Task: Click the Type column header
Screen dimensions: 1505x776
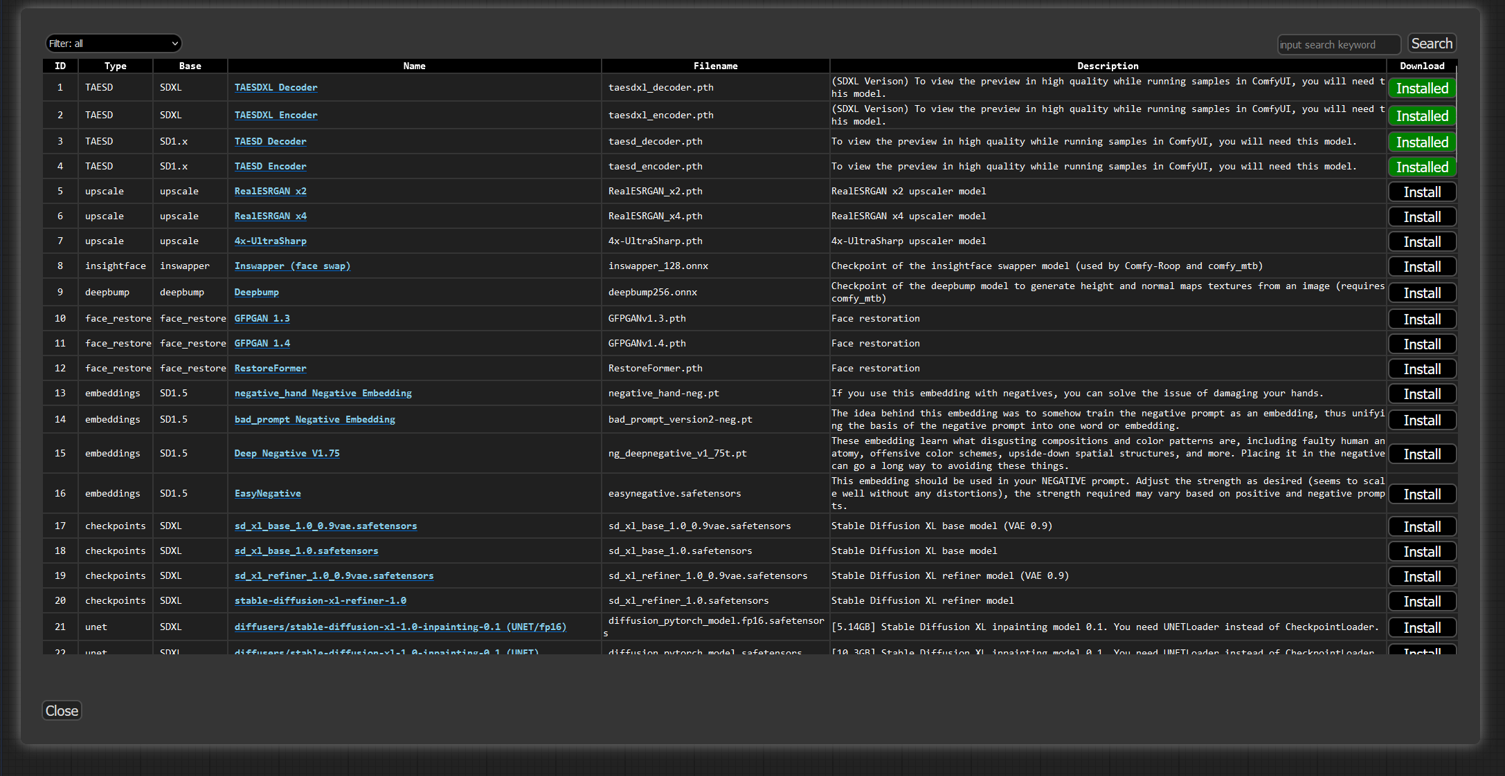Action: coord(116,66)
